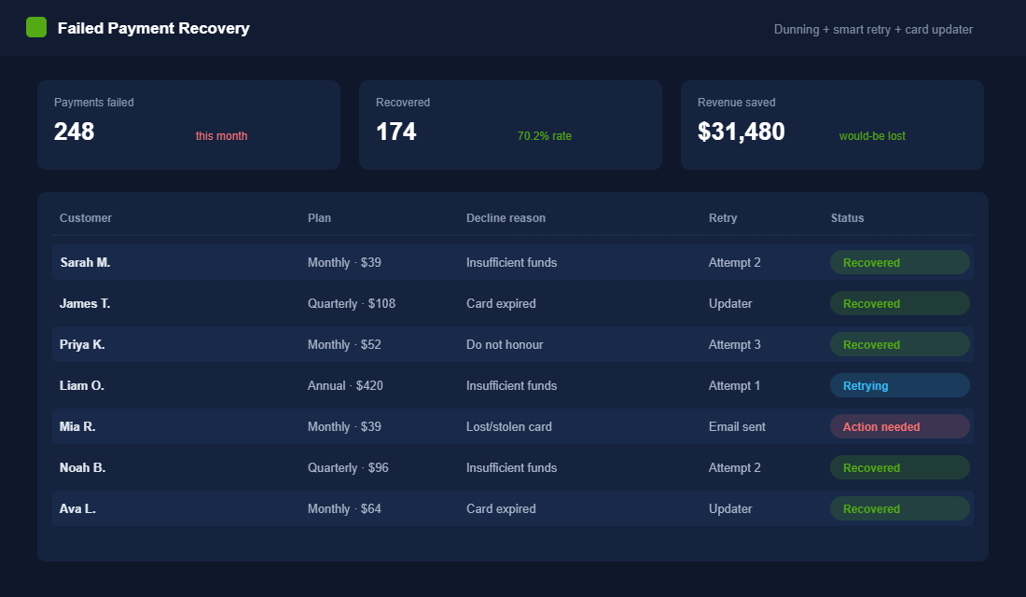This screenshot has width=1026, height=597.
Task: Select the Payments failed value 248
Action: [74, 132]
